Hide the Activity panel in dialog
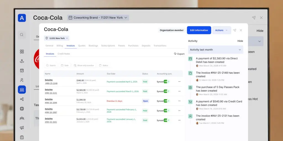Screen dimensions: 283x141 (240, 41)
